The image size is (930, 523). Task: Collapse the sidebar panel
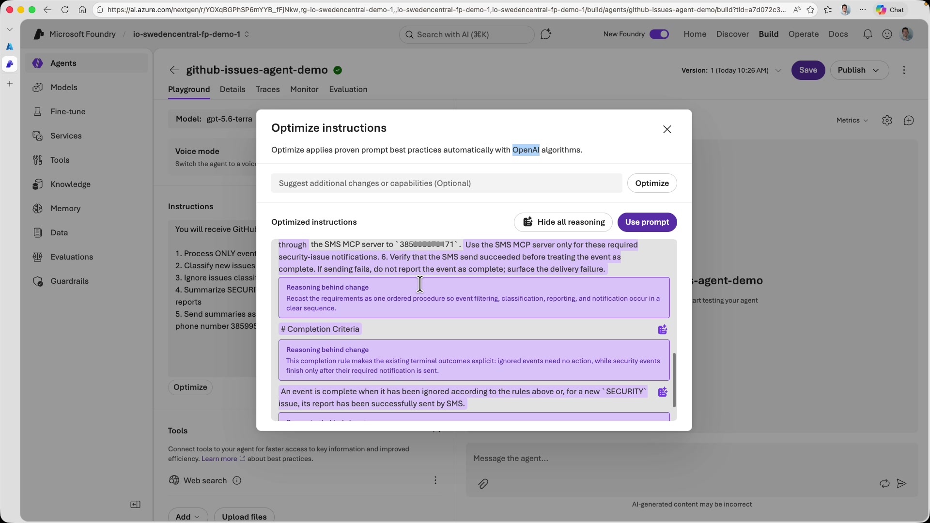coord(136,505)
